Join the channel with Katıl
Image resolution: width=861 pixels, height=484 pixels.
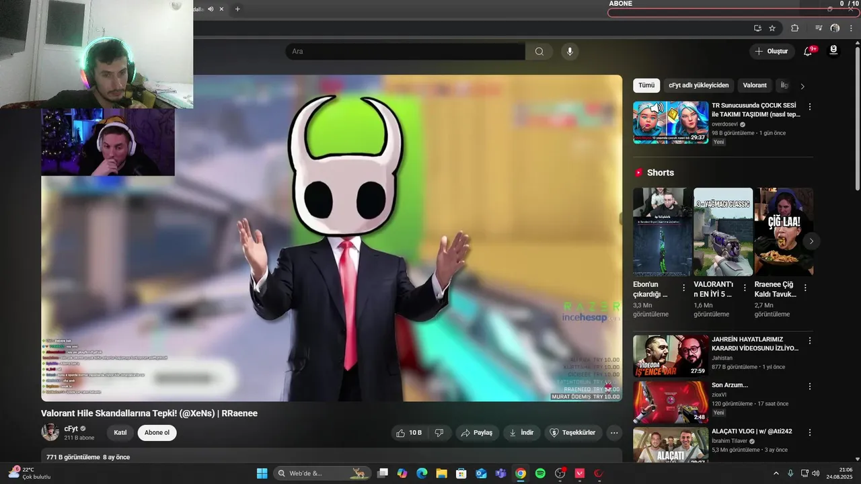point(120,433)
